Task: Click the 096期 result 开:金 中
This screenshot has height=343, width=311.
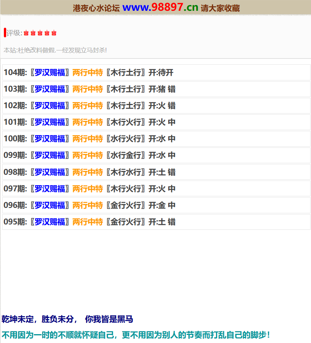Action: pyautogui.click(x=162, y=205)
